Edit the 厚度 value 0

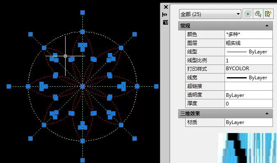pos(249,103)
